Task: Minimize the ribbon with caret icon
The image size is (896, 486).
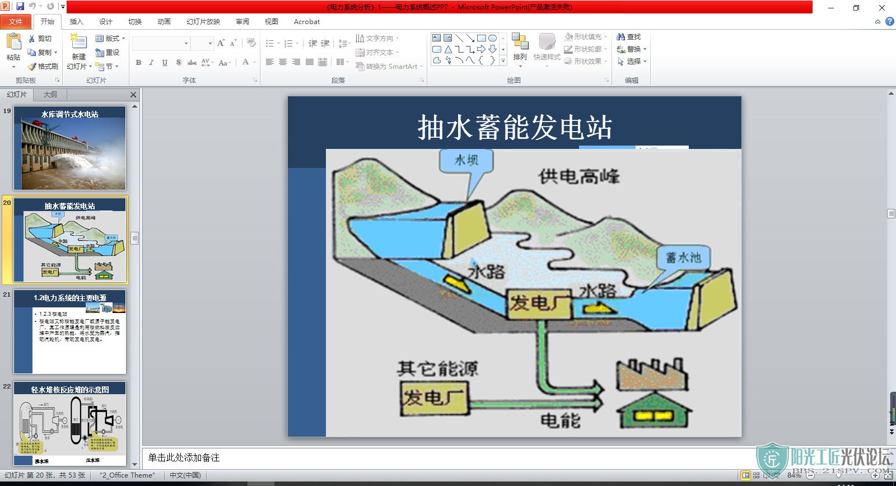Action: (x=878, y=21)
